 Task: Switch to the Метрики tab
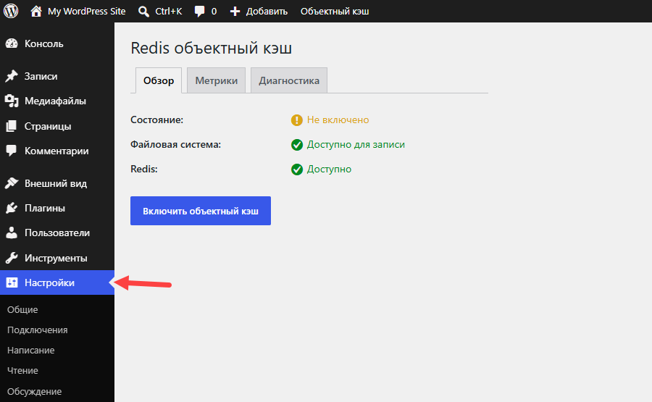tap(216, 80)
